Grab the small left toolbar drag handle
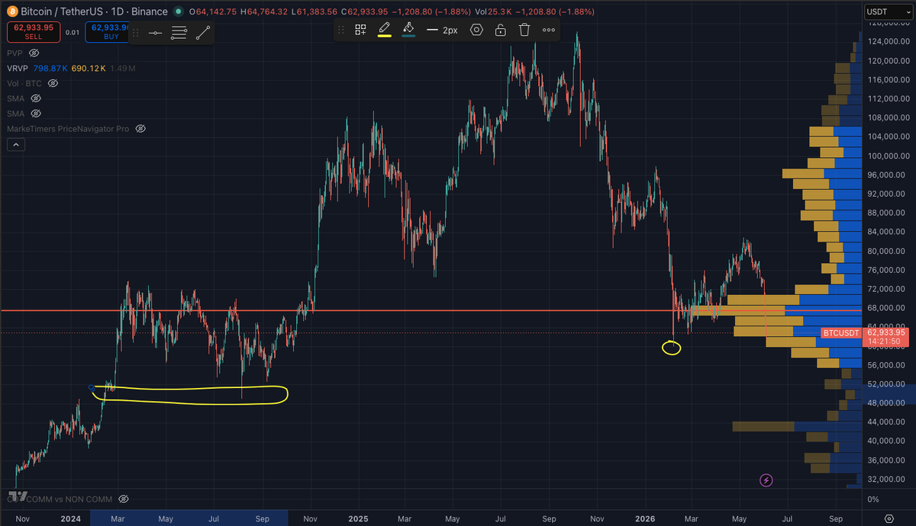The width and height of the screenshot is (916, 526). click(x=135, y=33)
